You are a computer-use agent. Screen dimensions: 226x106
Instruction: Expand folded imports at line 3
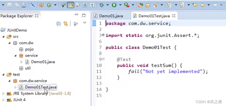(x=103, y=35)
